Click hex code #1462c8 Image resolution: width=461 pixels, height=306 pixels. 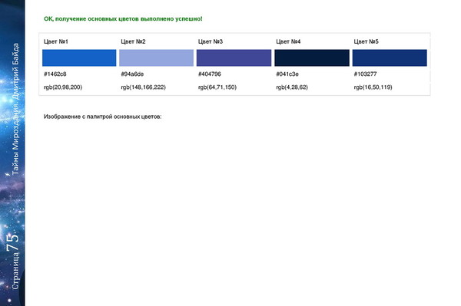tap(55, 74)
